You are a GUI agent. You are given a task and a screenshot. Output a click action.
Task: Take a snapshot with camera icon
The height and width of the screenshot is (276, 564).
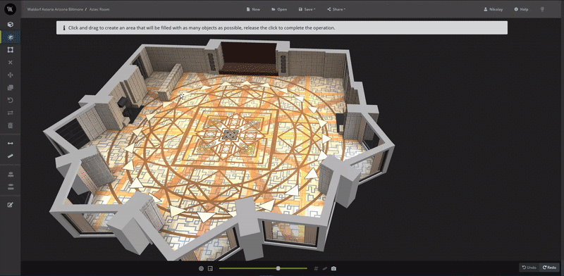(x=333, y=268)
